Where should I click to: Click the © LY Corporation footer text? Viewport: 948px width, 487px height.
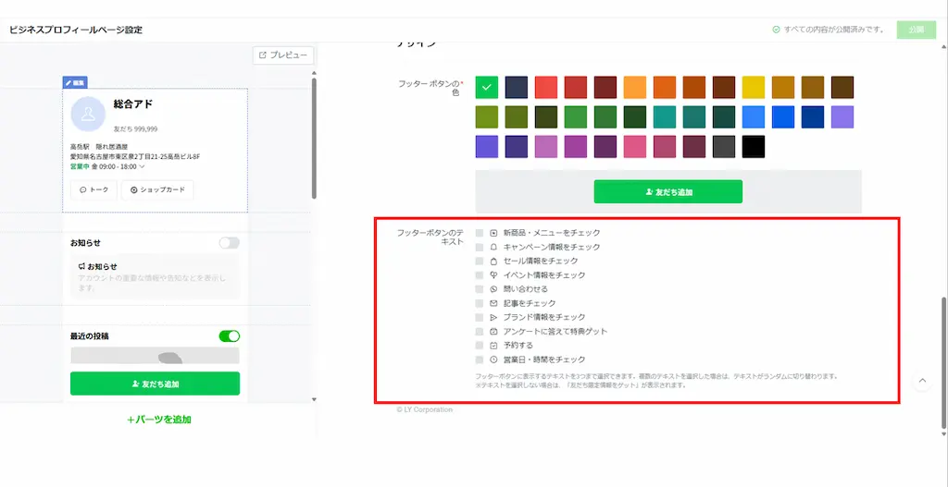(x=424, y=409)
